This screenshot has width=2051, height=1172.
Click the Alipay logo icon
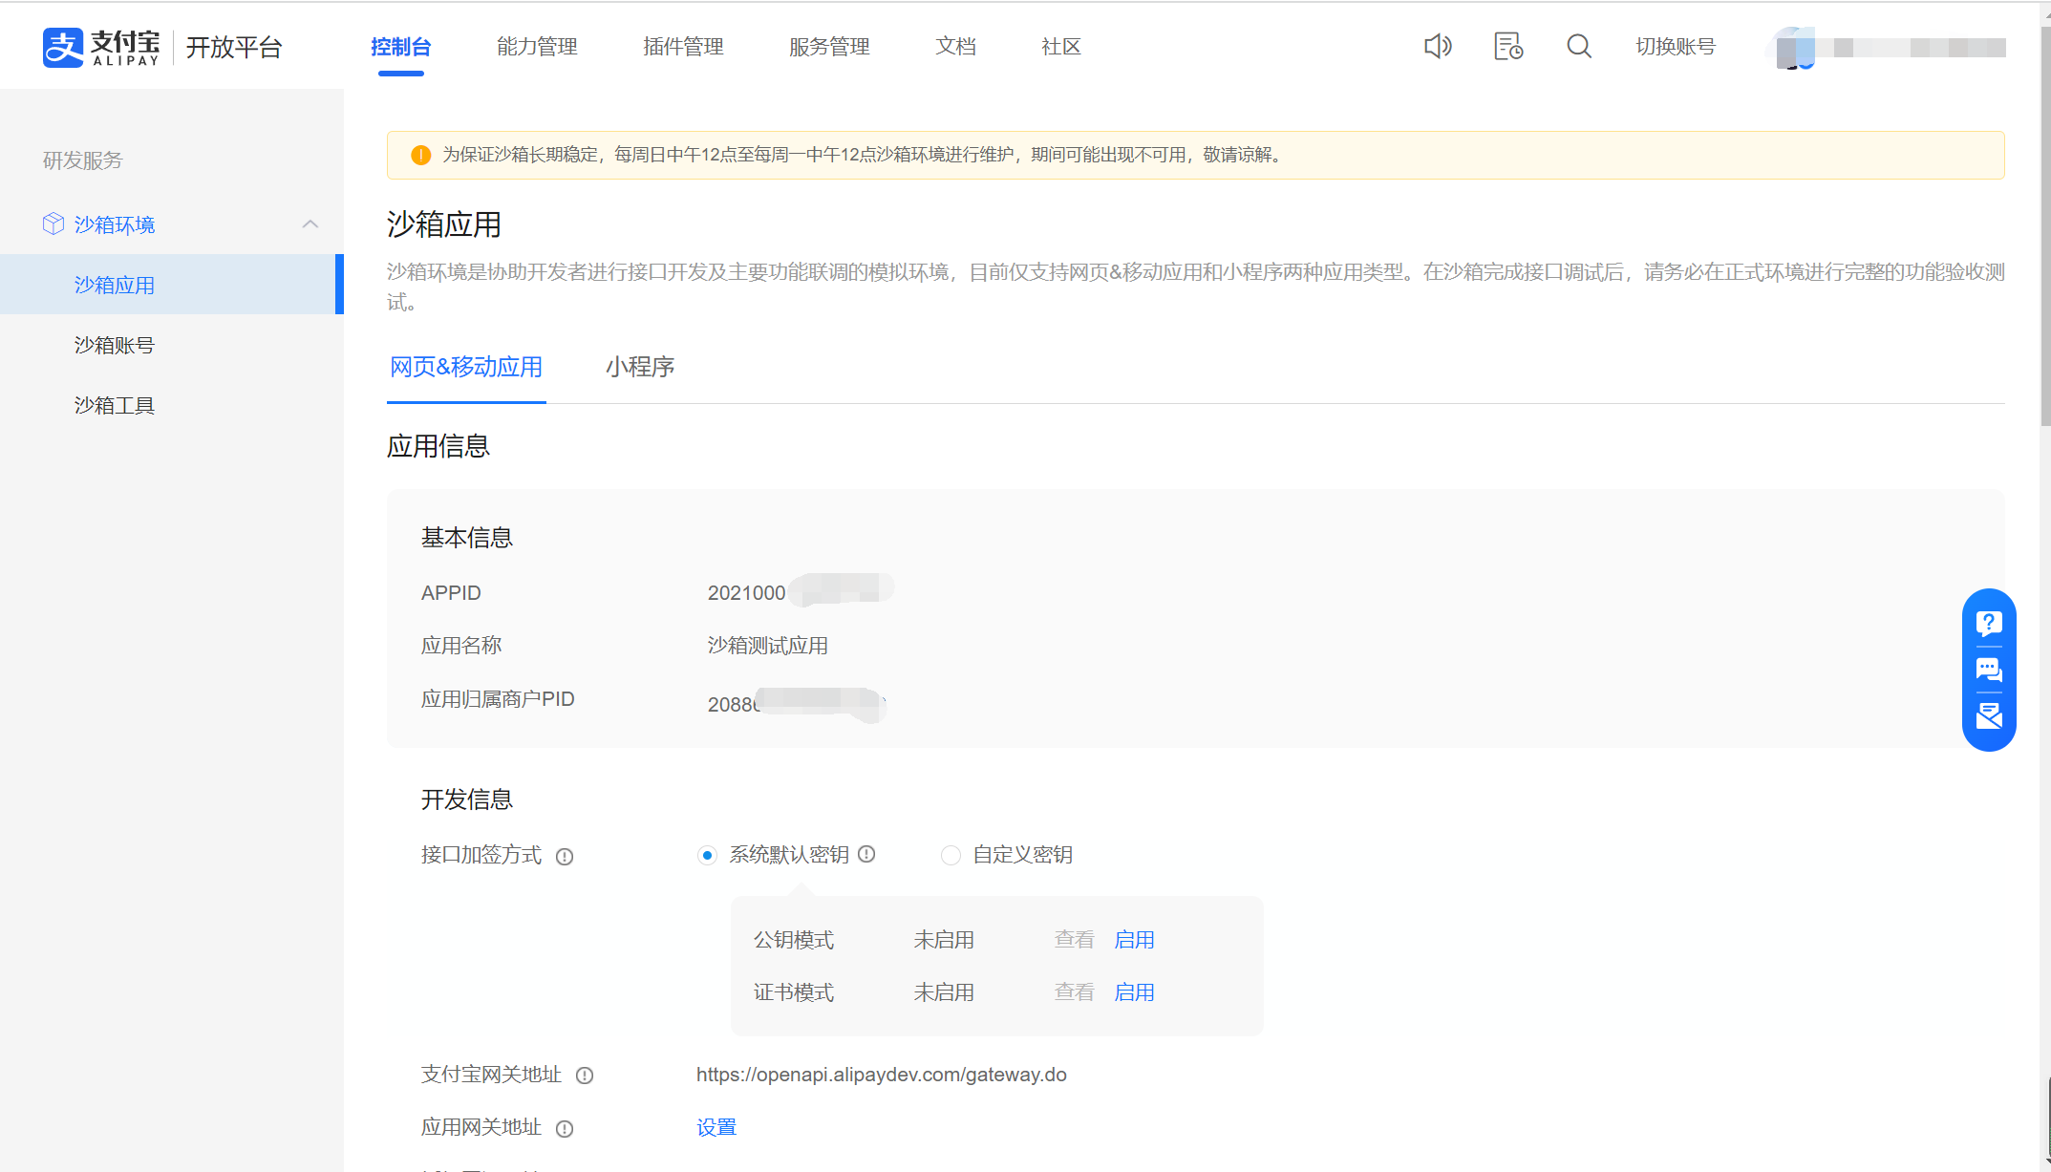coord(63,47)
